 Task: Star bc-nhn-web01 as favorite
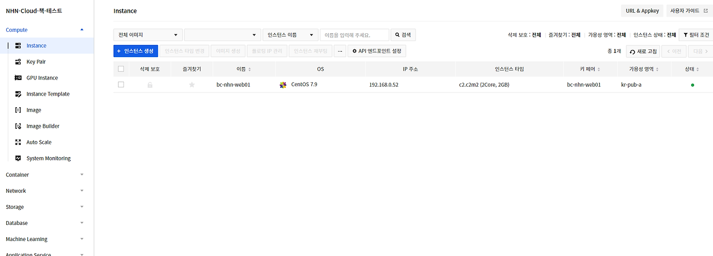click(192, 85)
